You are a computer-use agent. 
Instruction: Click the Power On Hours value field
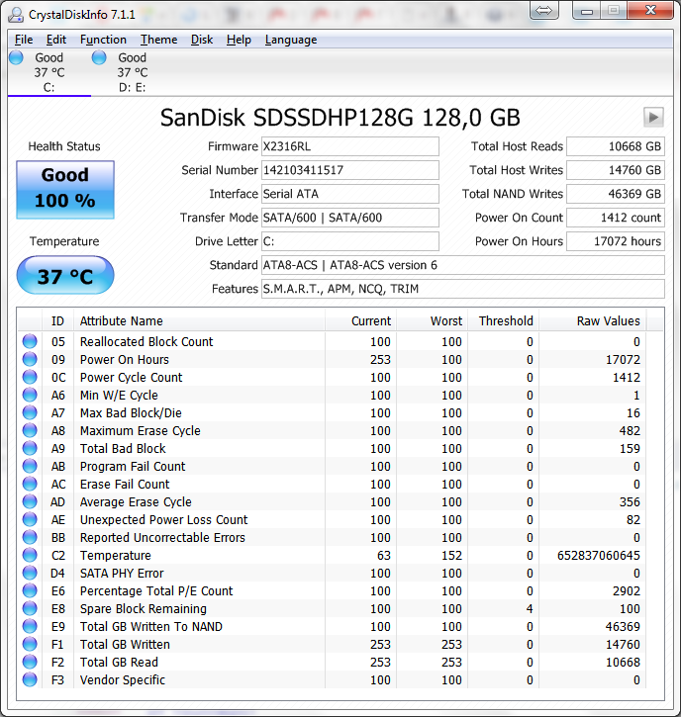click(x=616, y=241)
